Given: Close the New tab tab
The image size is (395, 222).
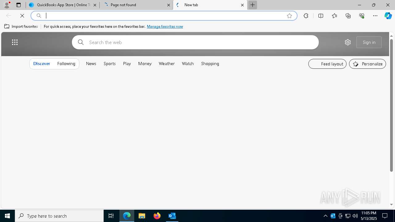Looking at the screenshot, I should 242,5.
